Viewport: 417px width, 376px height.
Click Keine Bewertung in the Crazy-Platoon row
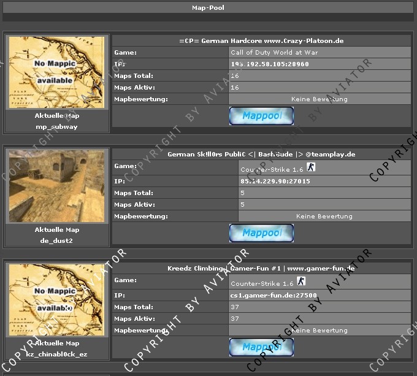[319, 99]
